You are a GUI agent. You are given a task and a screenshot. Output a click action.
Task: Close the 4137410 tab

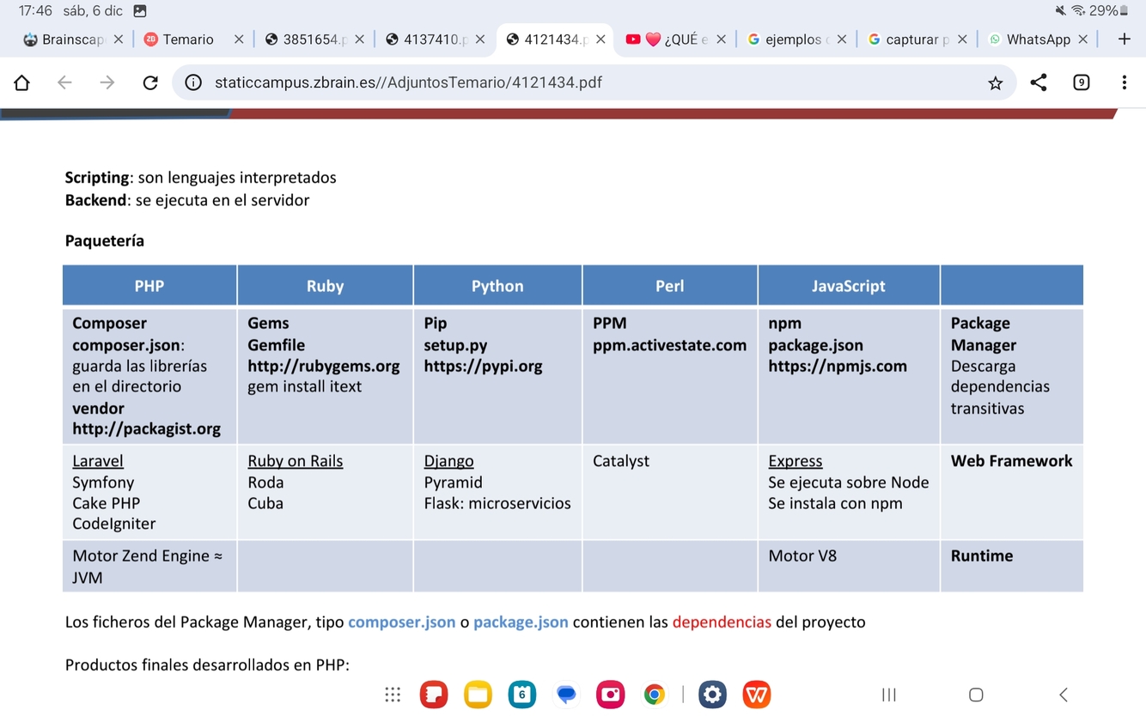480,39
